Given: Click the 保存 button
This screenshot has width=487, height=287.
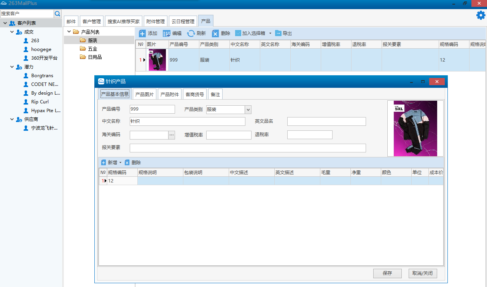Looking at the screenshot, I should click(x=387, y=273).
